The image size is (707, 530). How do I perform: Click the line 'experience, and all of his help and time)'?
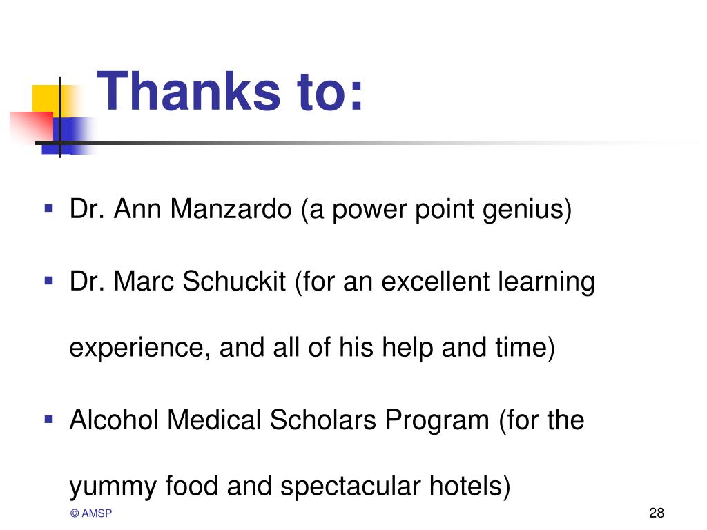click(x=312, y=348)
